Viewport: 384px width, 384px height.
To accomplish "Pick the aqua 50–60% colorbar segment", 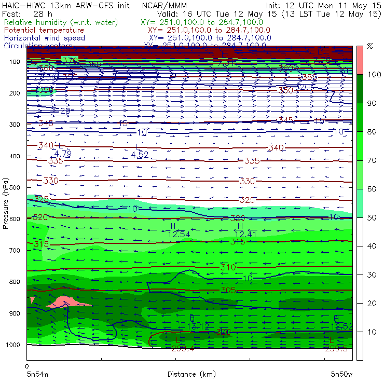I will coord(360,203).
